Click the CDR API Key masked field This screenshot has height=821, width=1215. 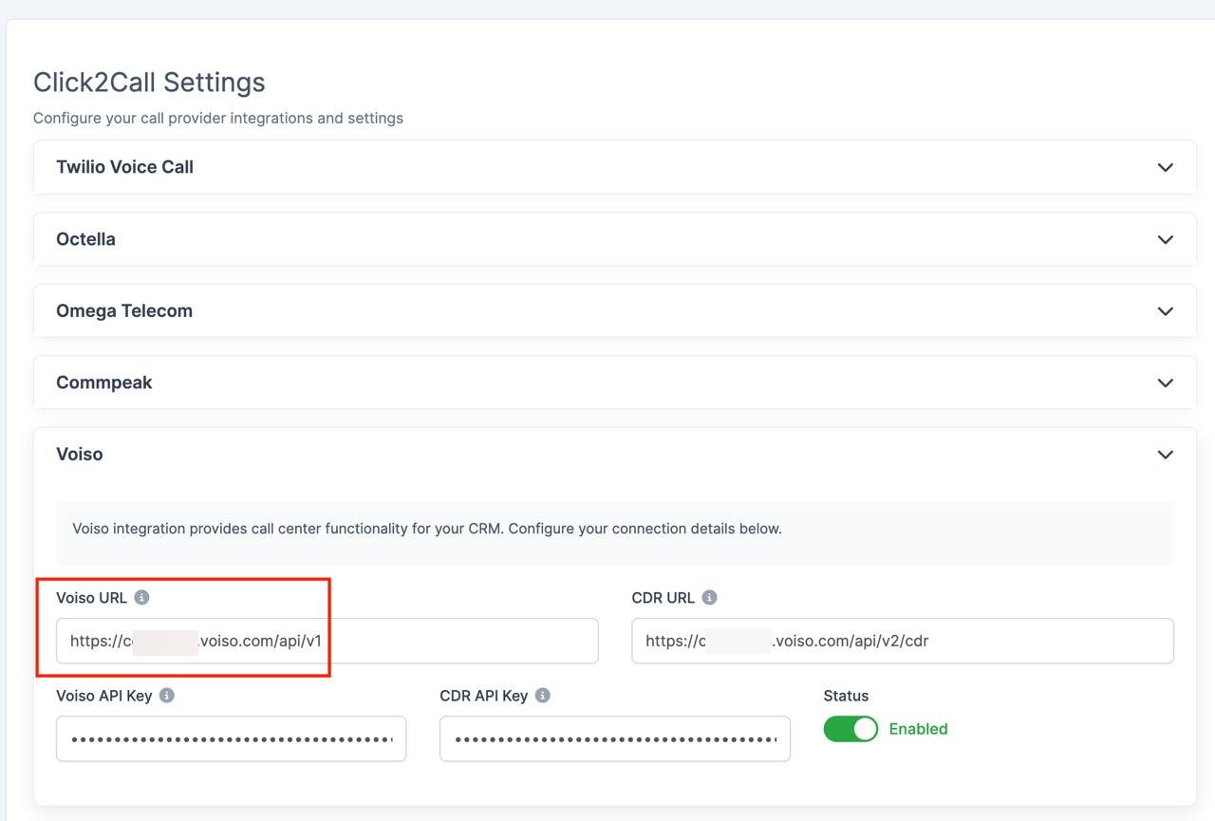click(x=614, y=738)
